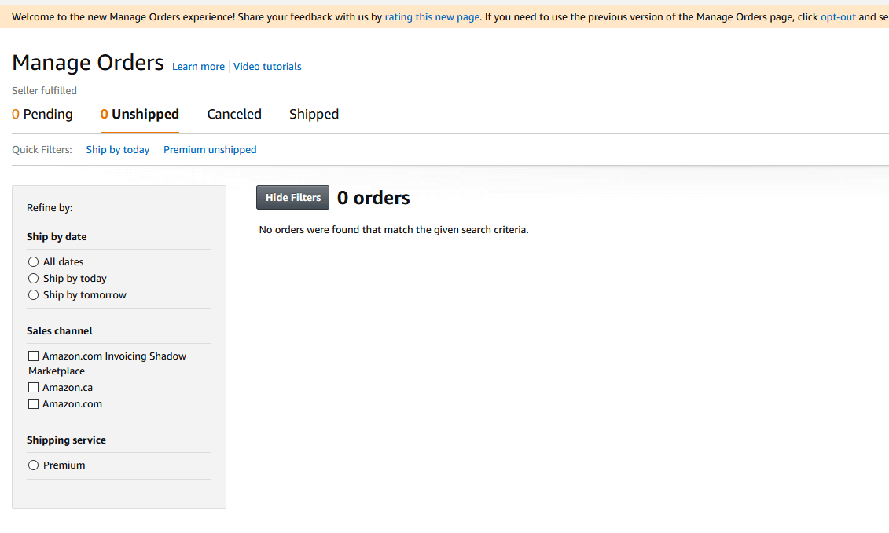Viewport: 889px width, 533px height.
Task: Click the no orders found message
Action: pyautogui.click(x=394, y=229)
